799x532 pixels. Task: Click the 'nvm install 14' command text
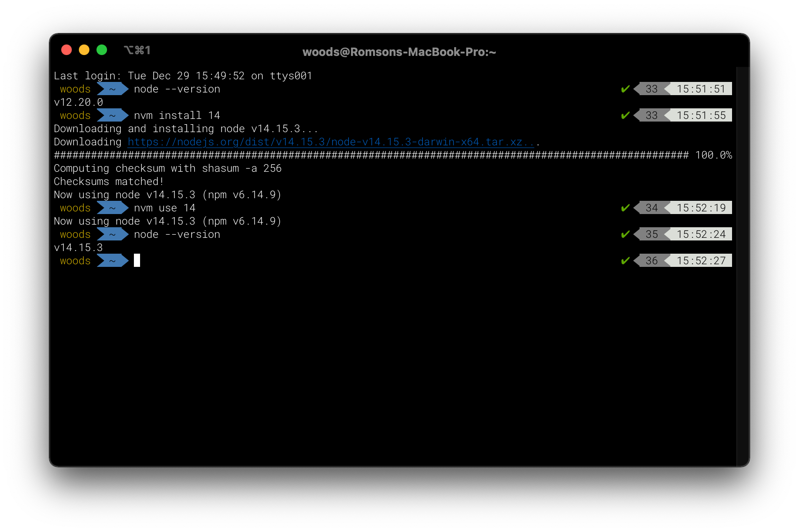[177, 115]
